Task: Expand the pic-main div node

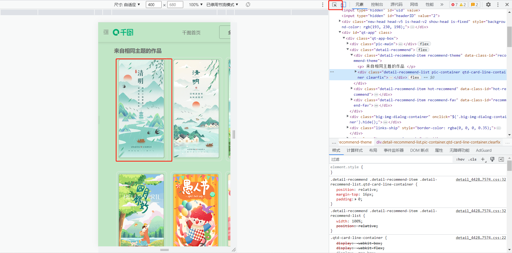Action: 348,43
